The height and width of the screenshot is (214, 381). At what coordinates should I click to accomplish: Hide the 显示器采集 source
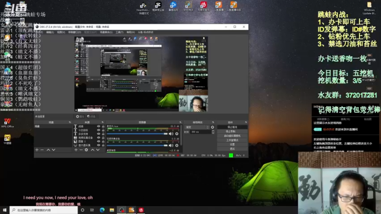click(x=99, y=145)
